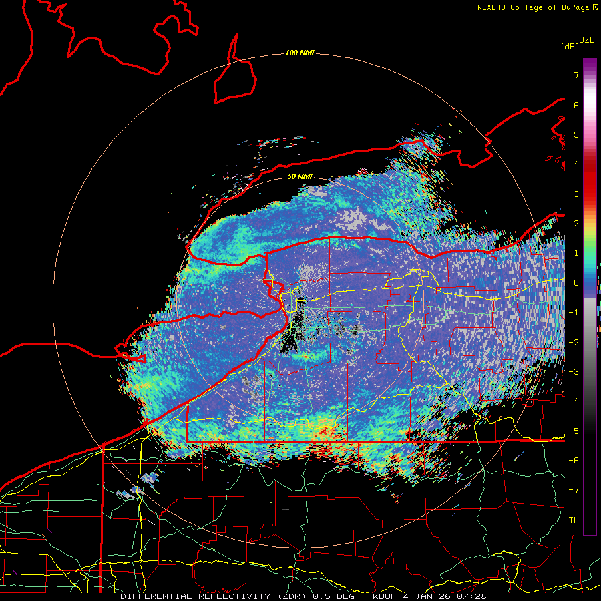
Task: Click the -6 value on the color scale
Action: [574, 460]
